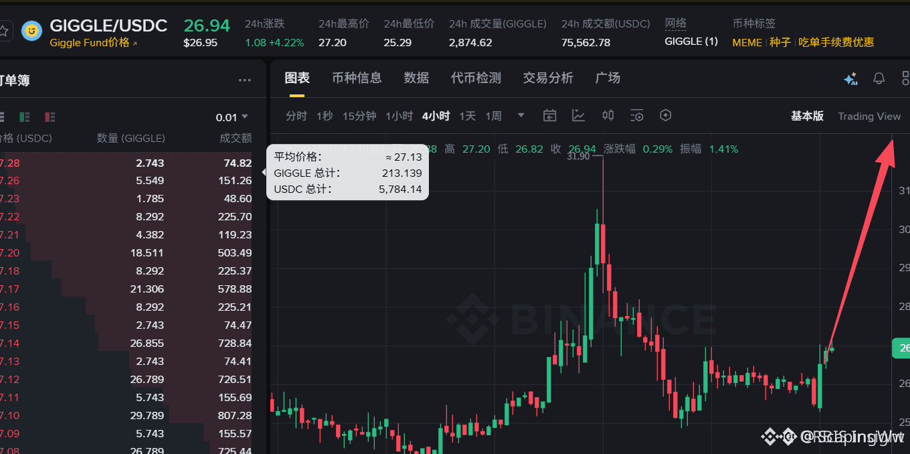Select order row with amount 119.23

pos(126,235)
